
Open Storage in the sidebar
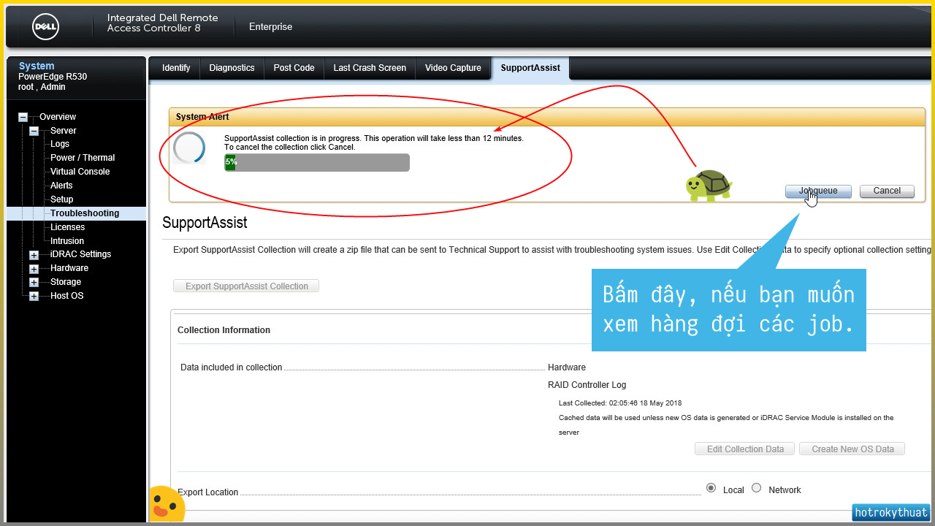click(x=66, y=282)
